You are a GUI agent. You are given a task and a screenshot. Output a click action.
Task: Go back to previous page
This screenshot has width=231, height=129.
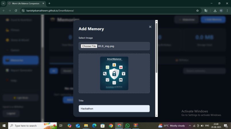point(4,11)
